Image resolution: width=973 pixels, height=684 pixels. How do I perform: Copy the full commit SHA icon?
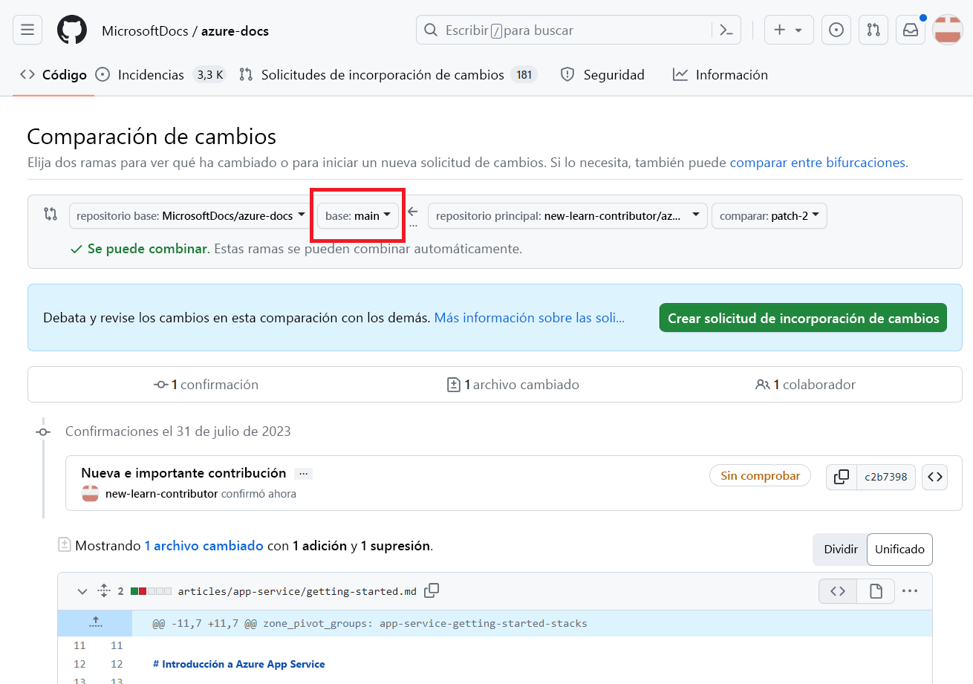pyautogui.click(x=842, y=477)
